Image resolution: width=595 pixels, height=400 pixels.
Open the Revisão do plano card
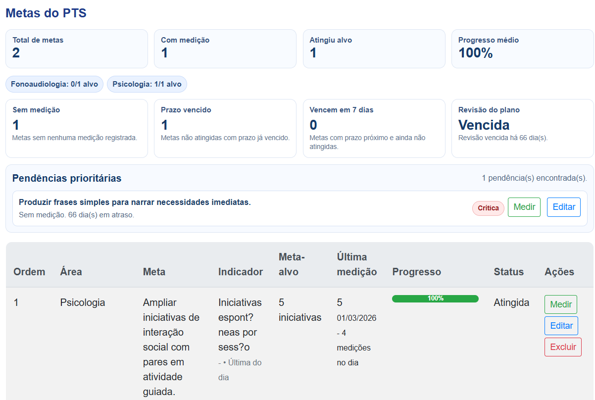(x=523, y=129)
